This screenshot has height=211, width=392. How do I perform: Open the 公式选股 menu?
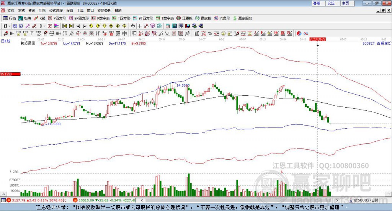tap(56, 11)
